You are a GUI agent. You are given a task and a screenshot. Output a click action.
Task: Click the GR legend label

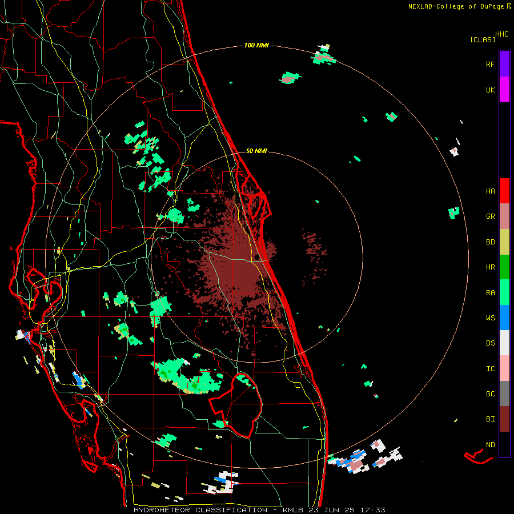click(x=490, y=216)
